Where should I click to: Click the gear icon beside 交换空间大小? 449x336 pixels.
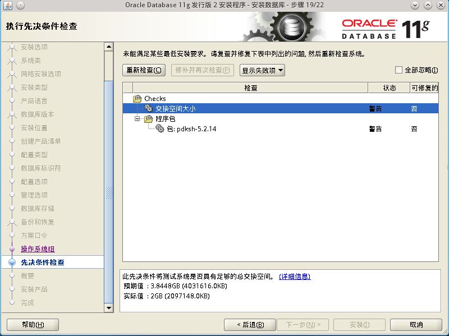148,108
